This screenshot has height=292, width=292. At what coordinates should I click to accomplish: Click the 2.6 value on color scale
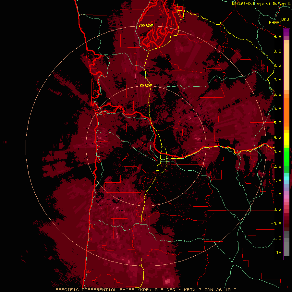point(277,166)
